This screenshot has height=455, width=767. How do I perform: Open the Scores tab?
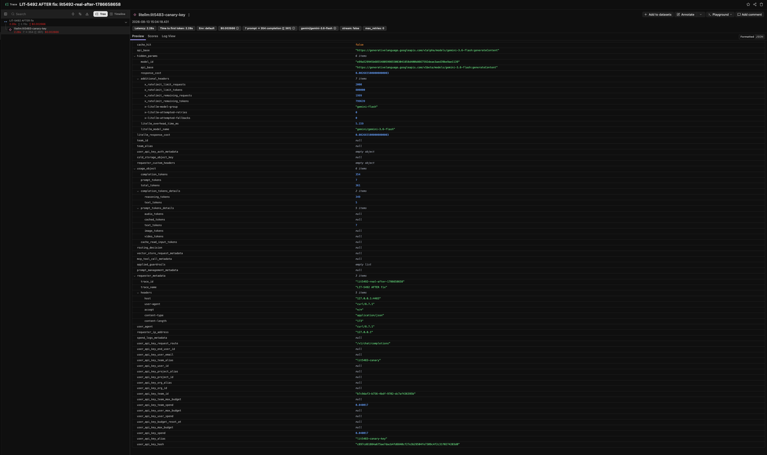153,36
